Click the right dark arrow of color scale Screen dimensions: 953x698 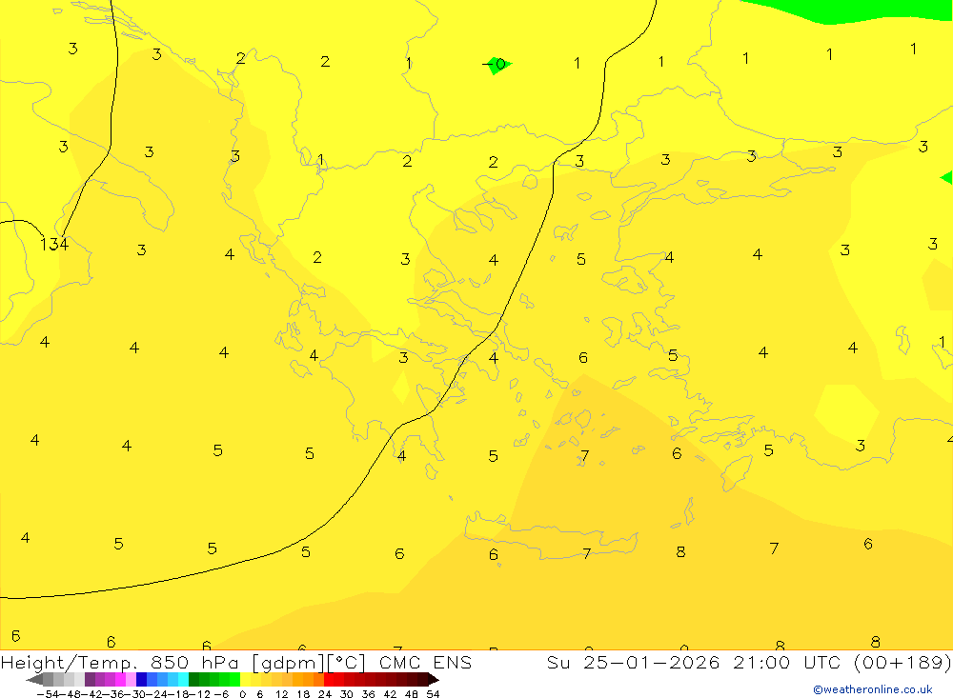tap(433, 679)
